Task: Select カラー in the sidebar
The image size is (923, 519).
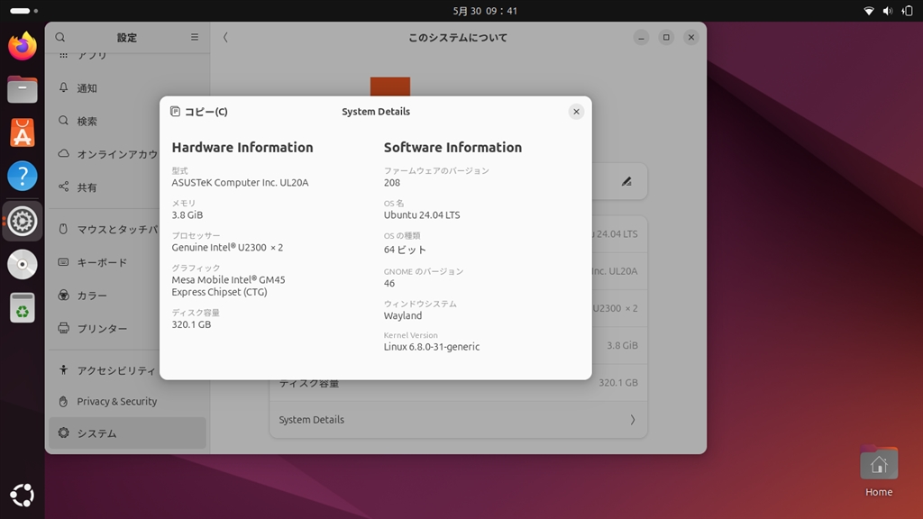Action: [127, 295]
